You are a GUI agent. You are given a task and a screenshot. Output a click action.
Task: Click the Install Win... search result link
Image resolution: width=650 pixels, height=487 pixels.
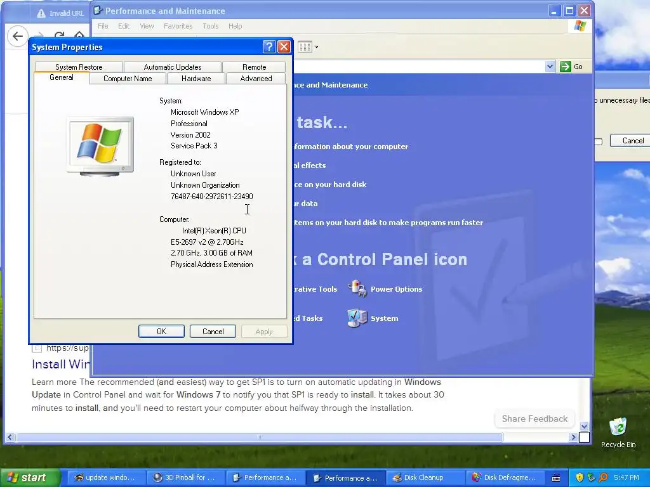[60, 364]
